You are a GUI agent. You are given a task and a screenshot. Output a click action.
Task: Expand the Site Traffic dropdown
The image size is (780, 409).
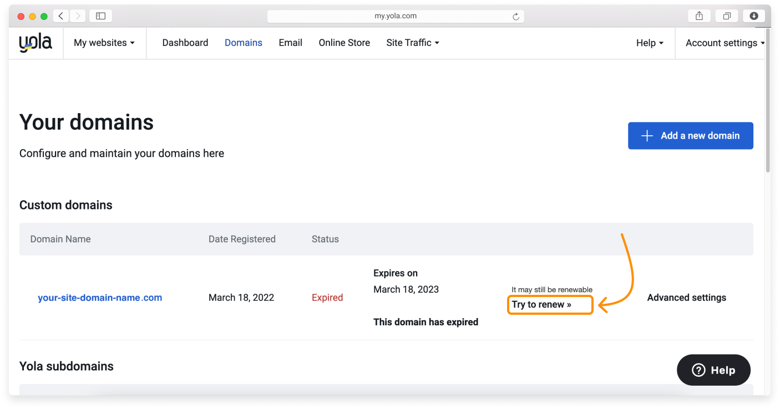pos(412,42)
